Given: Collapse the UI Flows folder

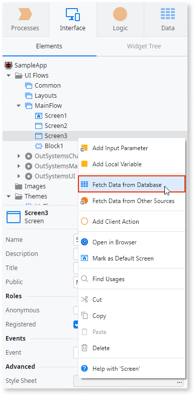Looking at the screenshot, I should 9,76.
